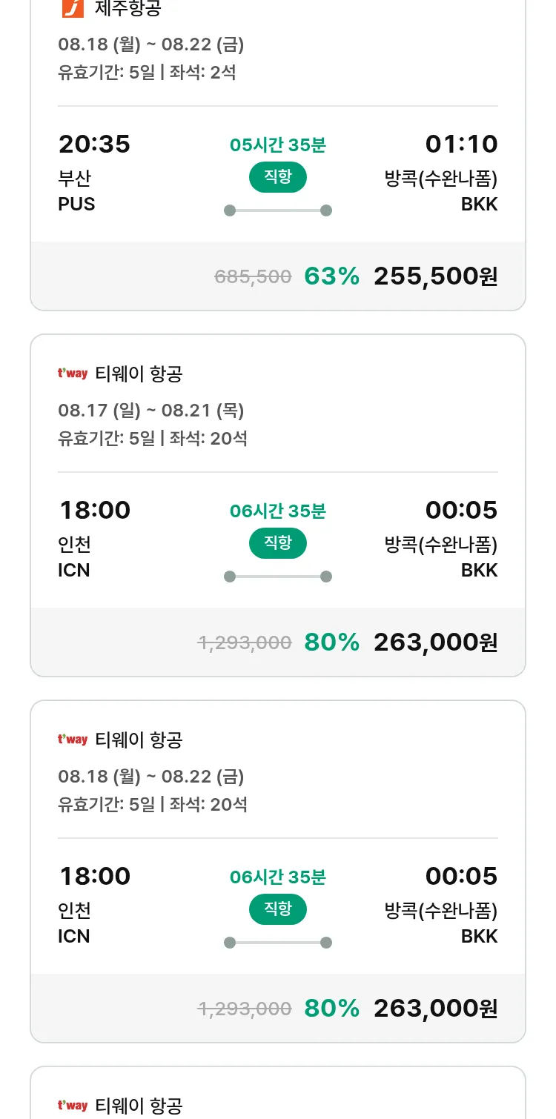Screen dimensions: 556x1119
Task: Select the 255,500원 Jeju Air fare
Action: point(435,276)
